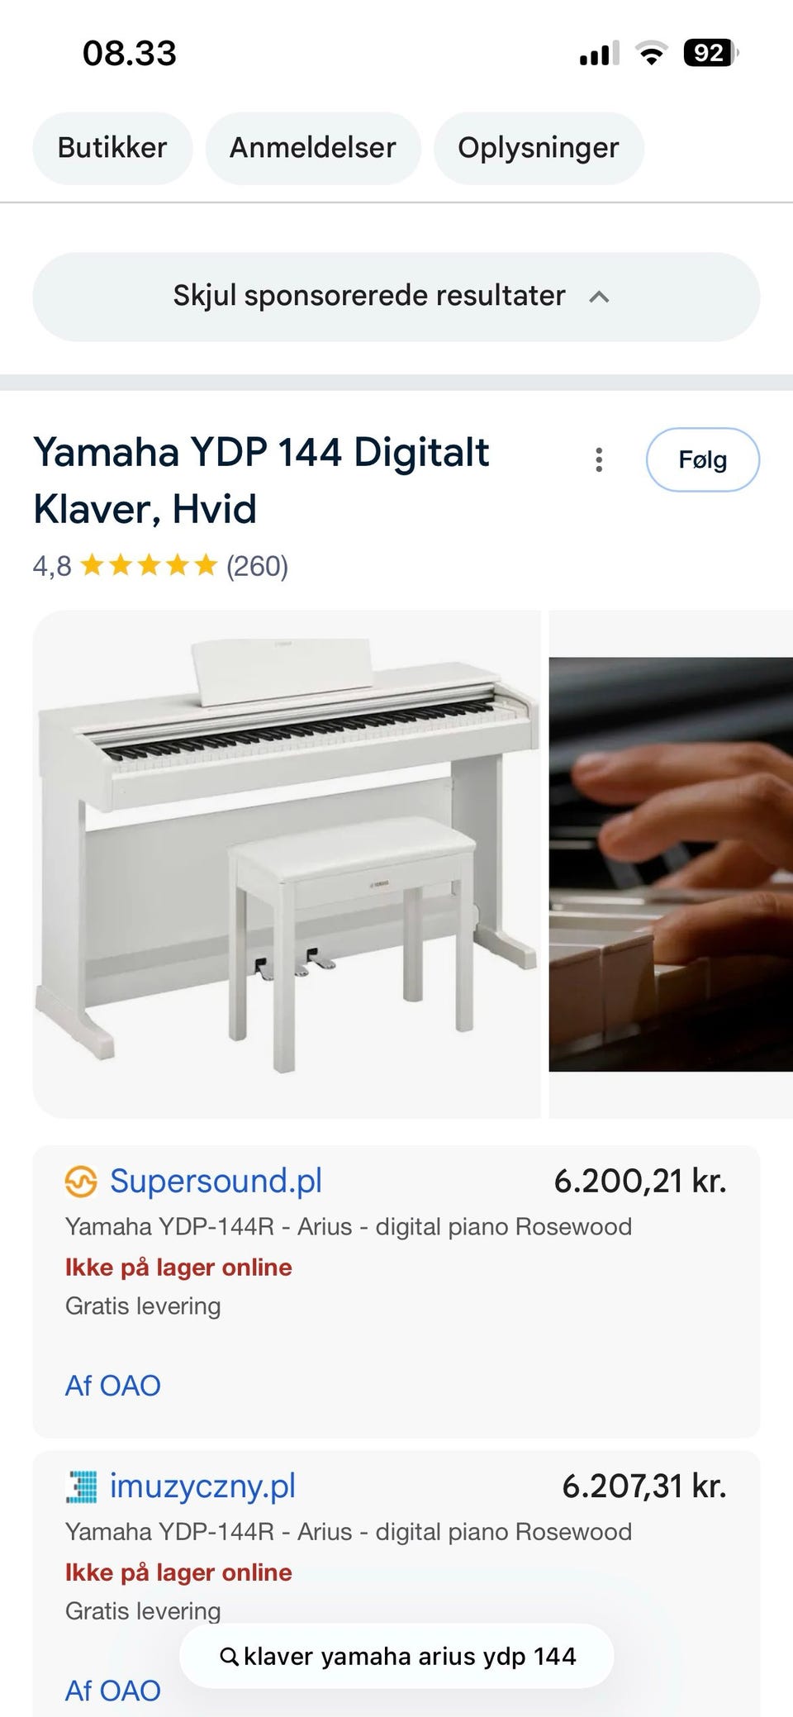Collapse sponsored results with the chevron
Screen dimensions: 793x1717
pyautogui.click(x=599, y=297)
